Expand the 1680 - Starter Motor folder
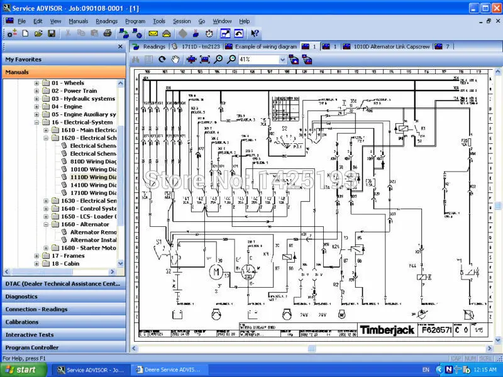The height and width of the screenshot is (377, 503). coord(46,248)
